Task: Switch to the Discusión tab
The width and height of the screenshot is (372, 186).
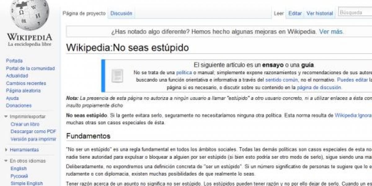Action: pos(121,13)
